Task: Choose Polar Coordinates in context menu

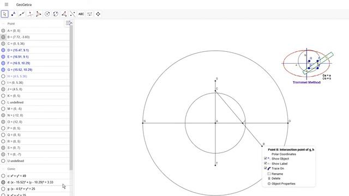Action: (284, 154)
